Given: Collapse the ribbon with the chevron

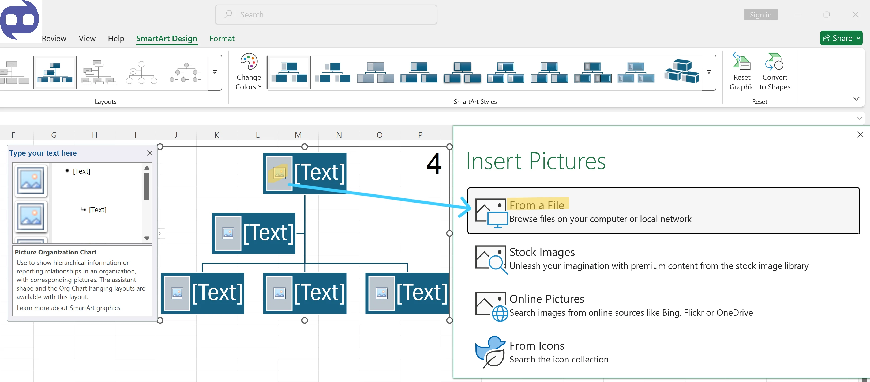Looking at the screenshot, I should pyautogui.click(x=856, y=99).
